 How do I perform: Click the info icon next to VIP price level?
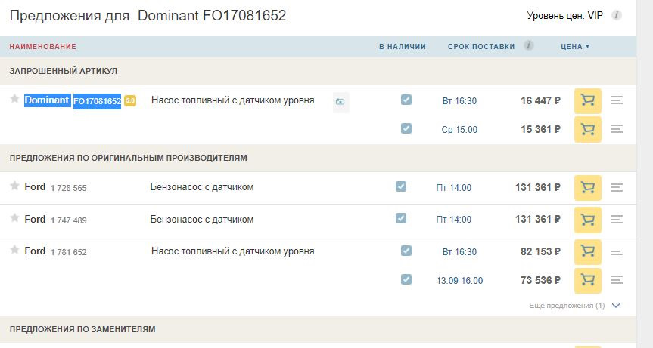point(617,15)
